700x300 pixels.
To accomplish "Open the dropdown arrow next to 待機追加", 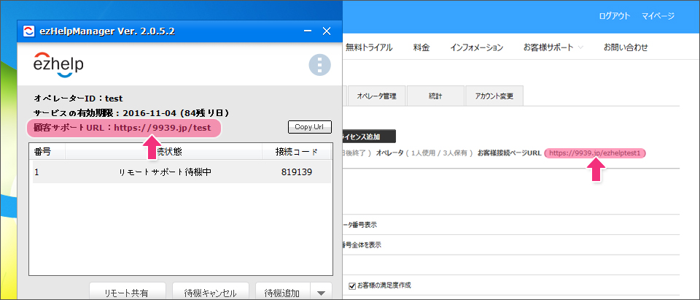I will pos(321,293).
